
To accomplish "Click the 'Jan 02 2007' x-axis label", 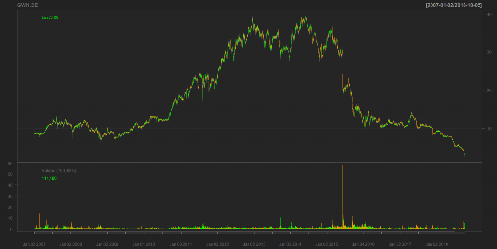I will point(35,244).
